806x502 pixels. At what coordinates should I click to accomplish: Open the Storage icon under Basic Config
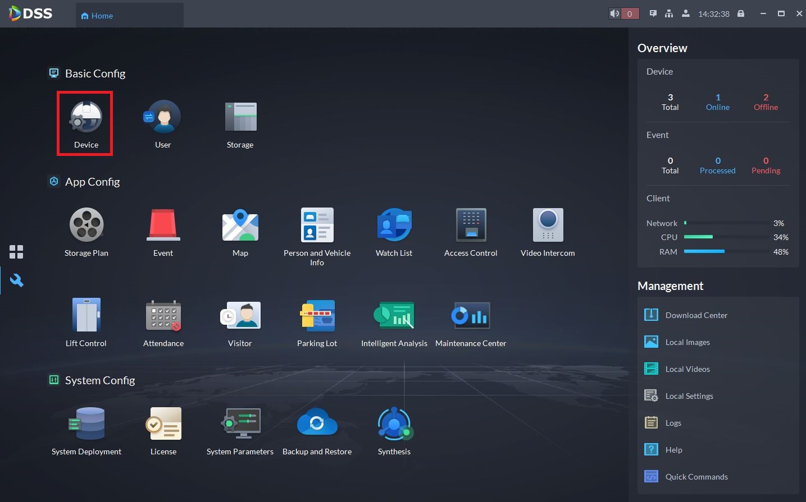pyautogui.click(x=240, y=124)
